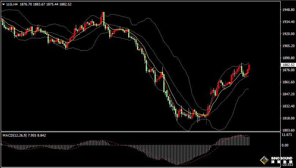Click the latest red candlestick on chart
Image resolution: width=296 pixels, height=168 pixels.
pos(249,68)
